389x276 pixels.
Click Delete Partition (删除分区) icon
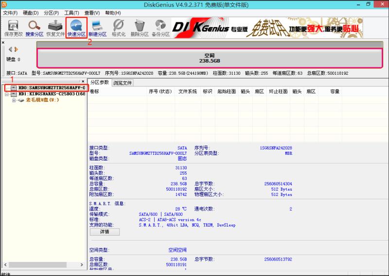[x=140, y=28]
